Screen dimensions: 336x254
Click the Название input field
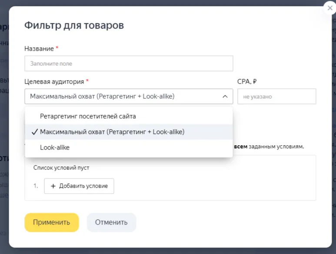(x=129, y=63)
